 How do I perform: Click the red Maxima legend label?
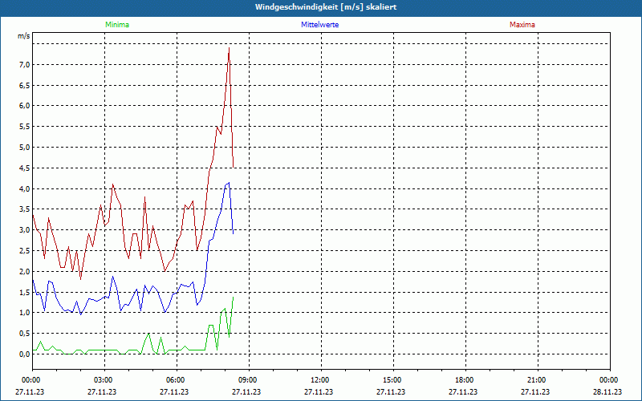(x=522, y=25)
